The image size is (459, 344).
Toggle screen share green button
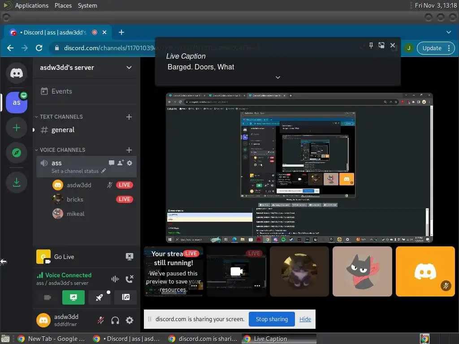click(73, 297)
